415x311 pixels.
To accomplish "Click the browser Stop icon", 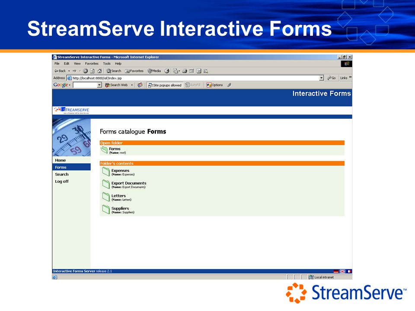I will pos(85,71).
